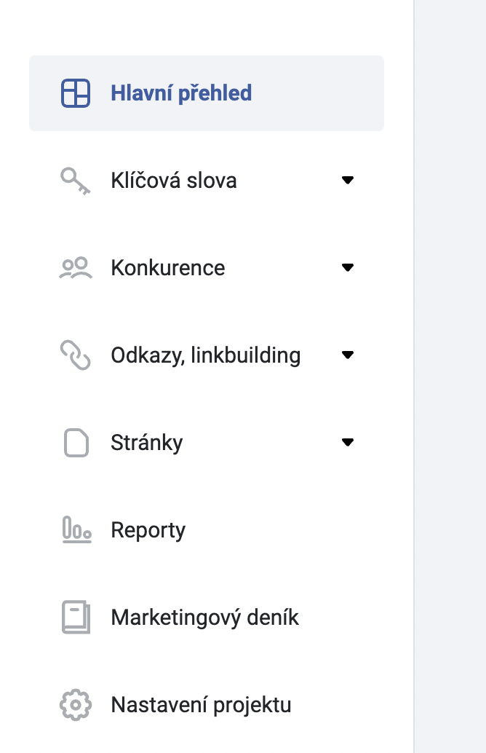Click the key icon for Klíčová slova

[x=75, y=180]
